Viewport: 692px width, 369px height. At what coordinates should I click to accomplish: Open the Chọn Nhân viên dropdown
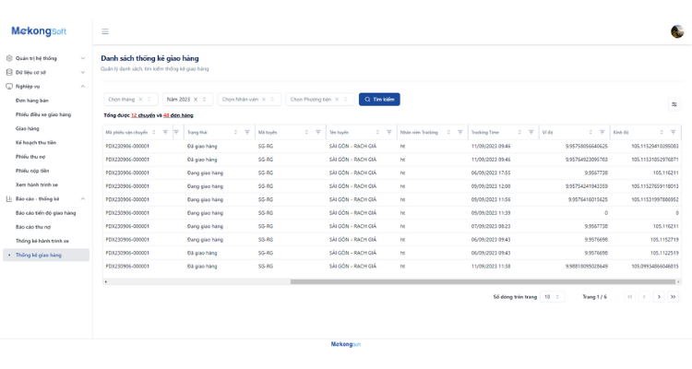[x=249, y=100]
